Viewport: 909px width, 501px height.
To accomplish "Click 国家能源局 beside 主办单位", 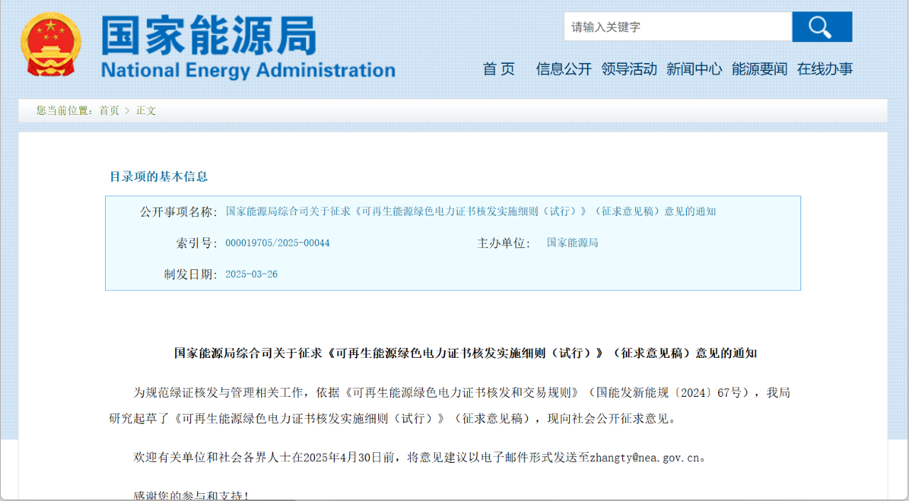I will click(x=572, y=243).
